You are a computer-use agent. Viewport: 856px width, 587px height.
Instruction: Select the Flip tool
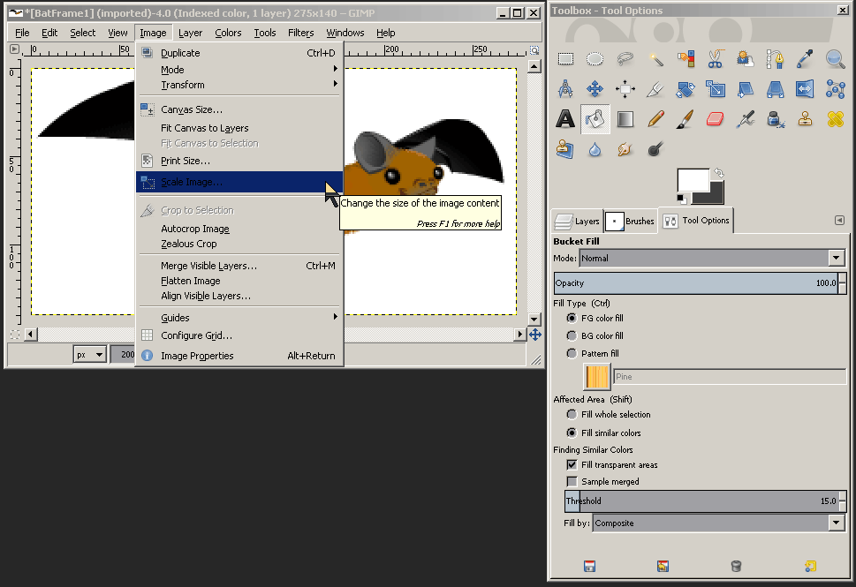point(805,89)
